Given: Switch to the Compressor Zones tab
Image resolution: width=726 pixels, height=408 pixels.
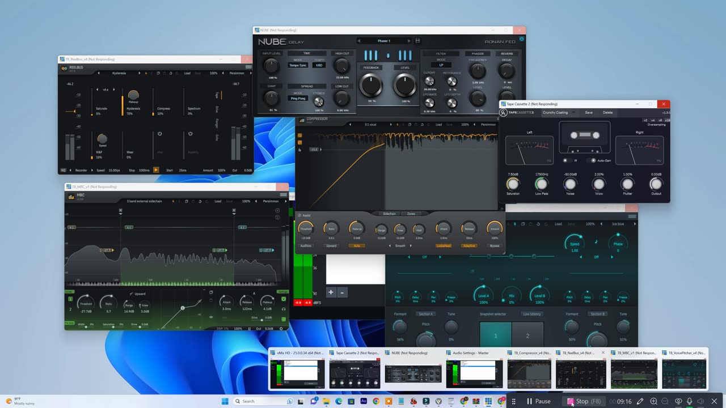Looking at the screenshot, I should 411,214.
